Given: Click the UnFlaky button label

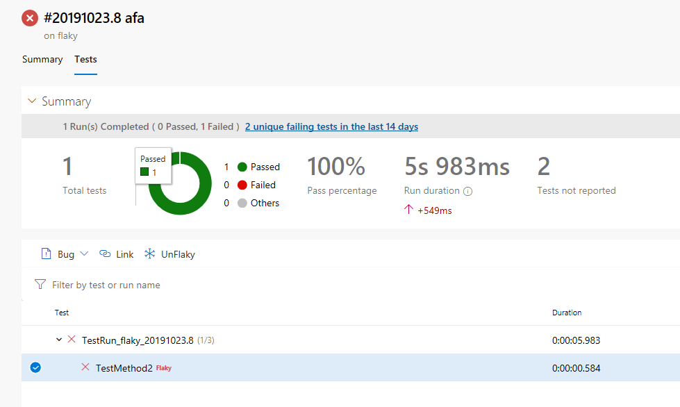Looking at the screenshot, I should pyautogui.click(x=178, y=254).
